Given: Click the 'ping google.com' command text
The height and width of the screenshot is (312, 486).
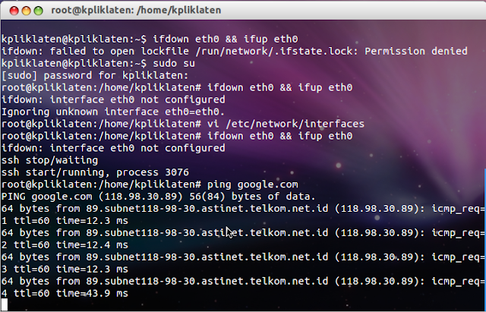Looking at the screenshot, I should (253, 184).
